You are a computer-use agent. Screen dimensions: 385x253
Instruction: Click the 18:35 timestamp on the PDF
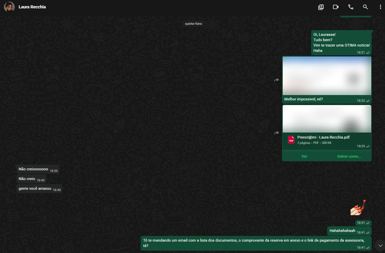click(x=361, y=146)
